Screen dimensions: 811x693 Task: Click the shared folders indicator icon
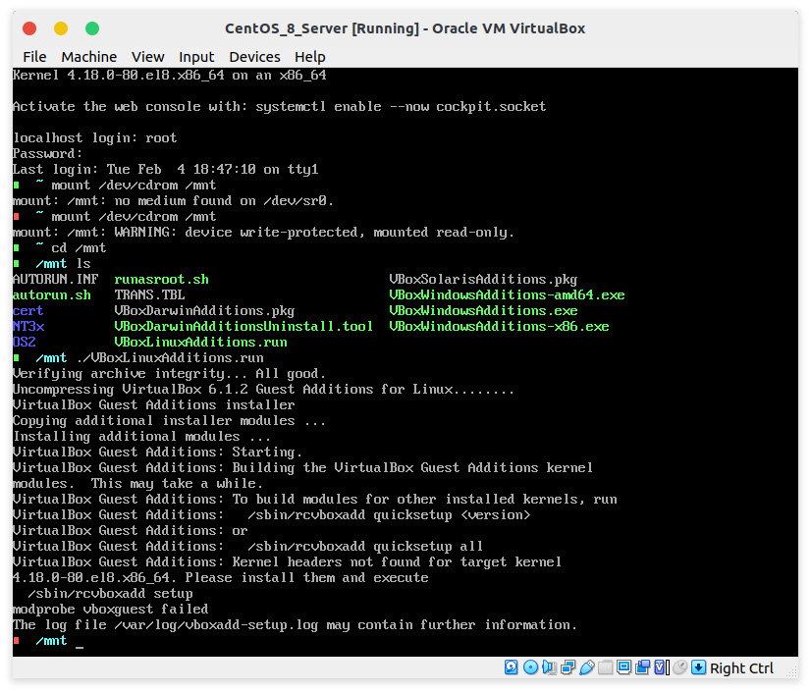pyautogui.click(x=605, y=667)
